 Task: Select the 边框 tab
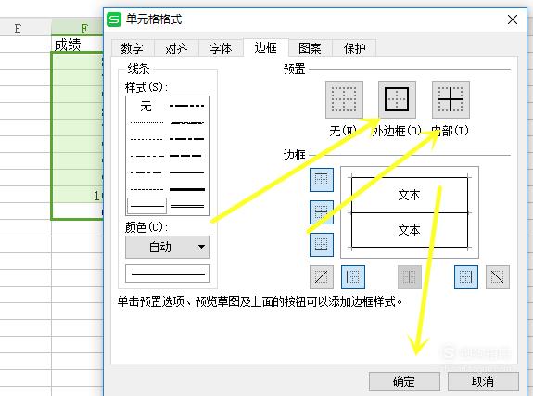coord(266,47)
